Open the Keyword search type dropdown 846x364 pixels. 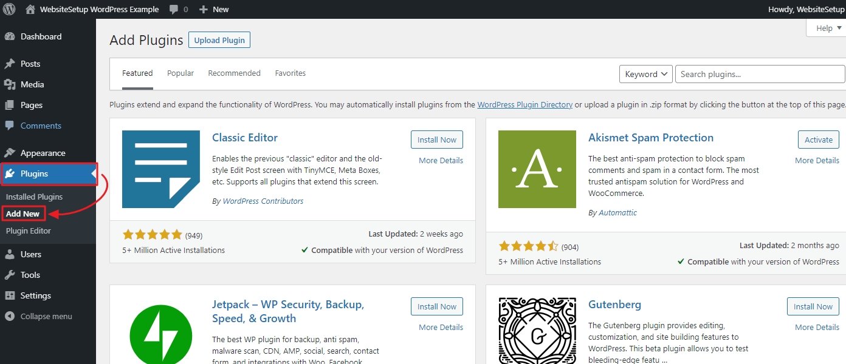(645, 74)
